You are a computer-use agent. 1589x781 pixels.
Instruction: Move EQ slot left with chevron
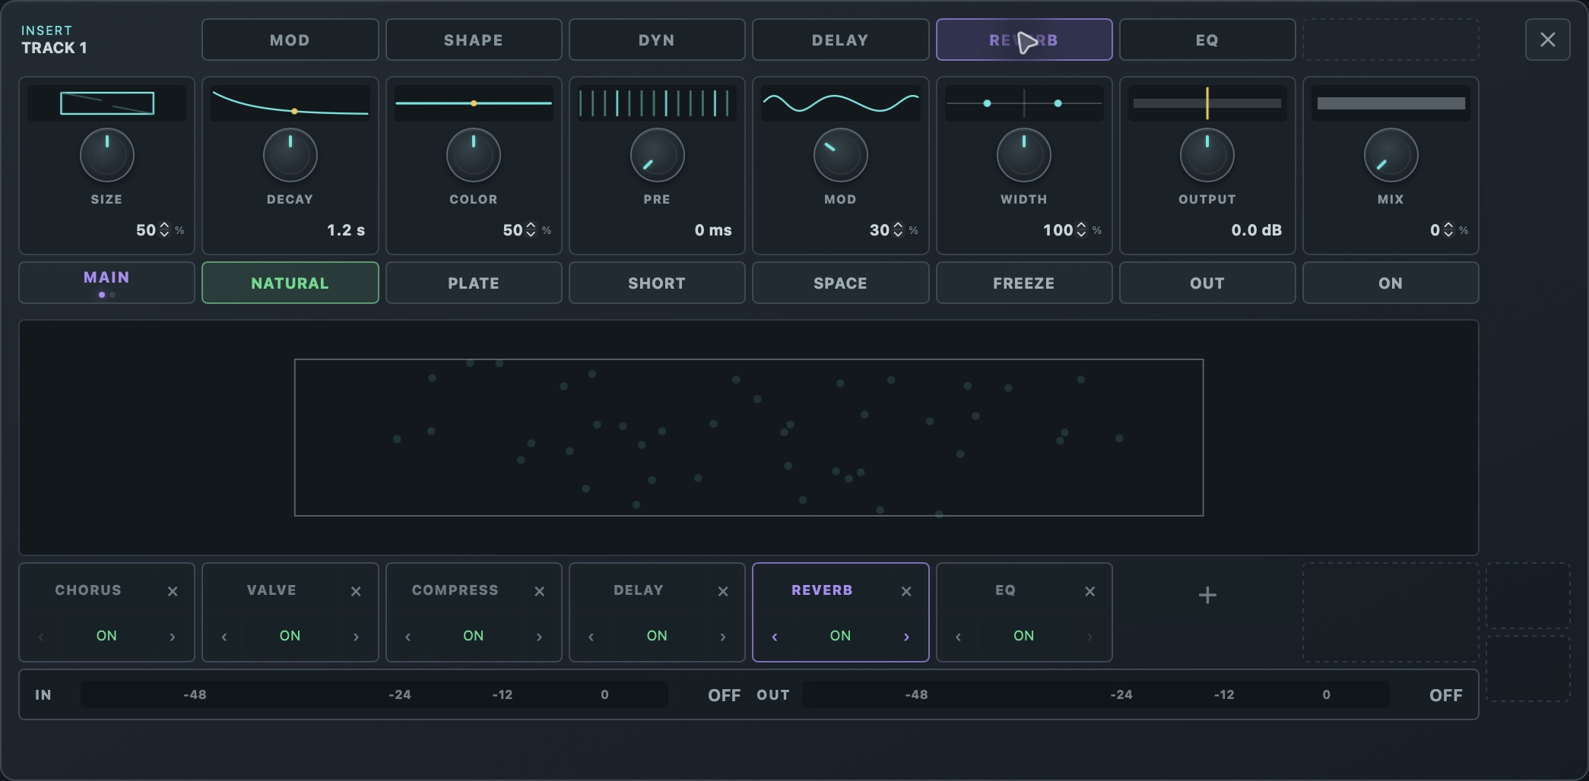click(x=958, y=637)
